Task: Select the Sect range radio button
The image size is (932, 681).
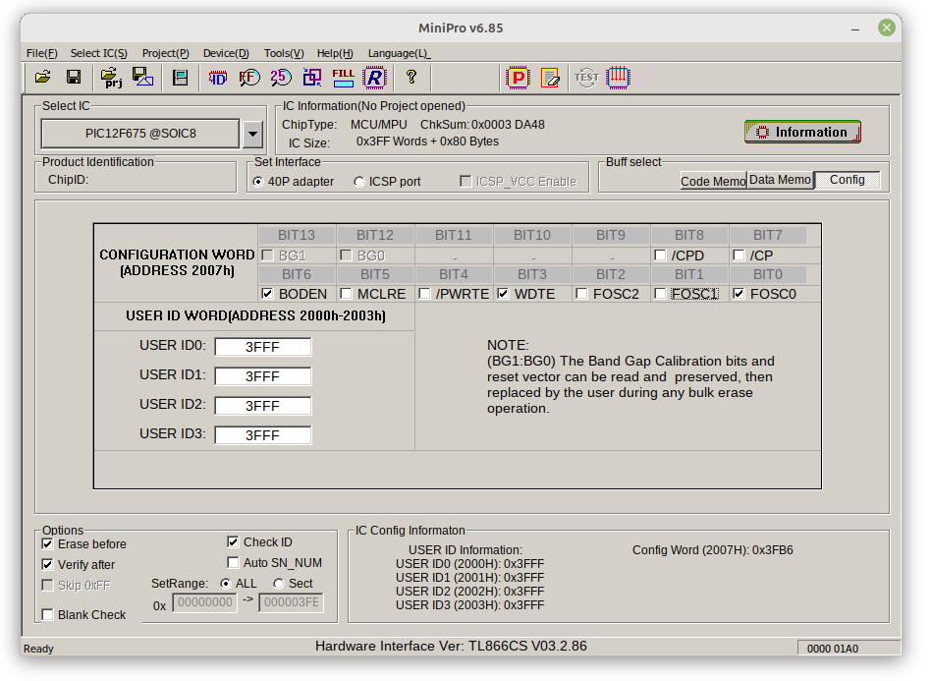Action: [x=278, y=584]
